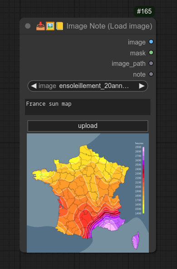177x269 pixels.
Task: Click the yellow notebook emoji icon in title
Action: coord(59,26)
